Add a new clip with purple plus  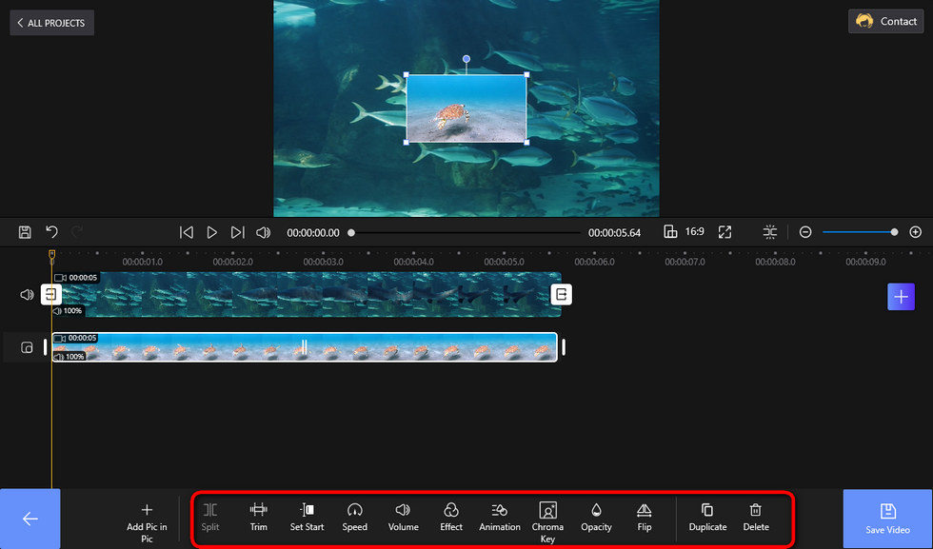click(x=901, y=296)
